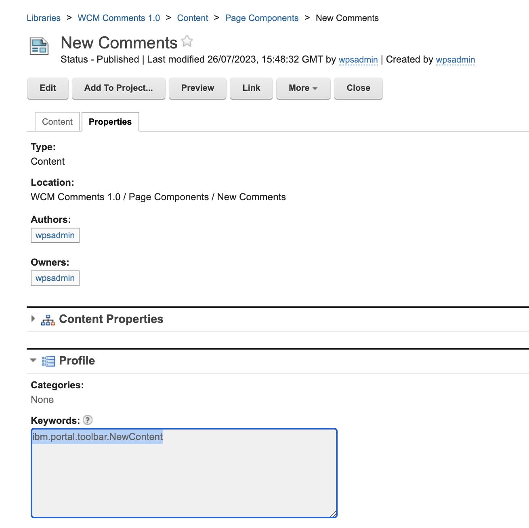Click the star to favorite New Comments

(x=187, y=41)
